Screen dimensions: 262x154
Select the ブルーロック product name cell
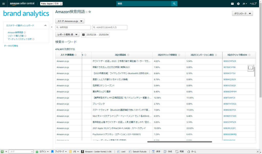[x=122, y=104]
